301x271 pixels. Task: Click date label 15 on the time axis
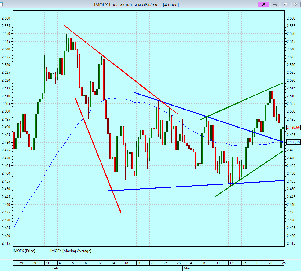click(x=244, y=263)
